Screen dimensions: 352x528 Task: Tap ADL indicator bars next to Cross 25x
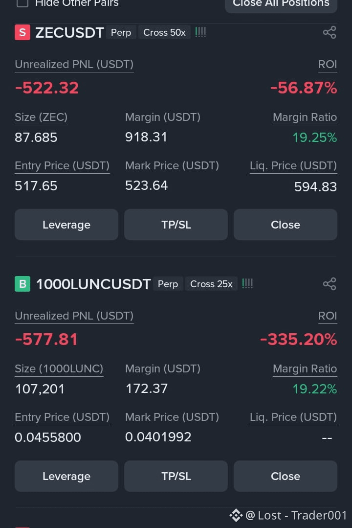tap(247, 283)
